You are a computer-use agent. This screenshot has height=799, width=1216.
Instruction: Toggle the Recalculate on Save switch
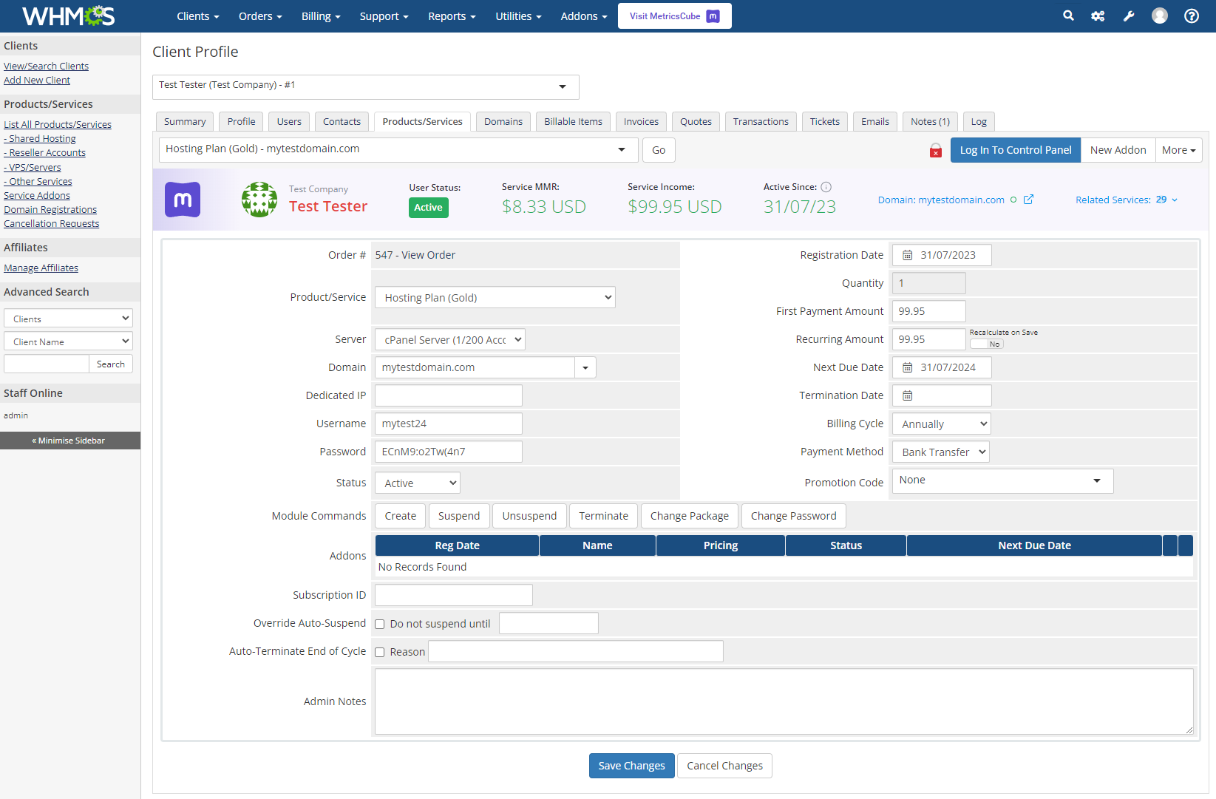click(987, 344)
